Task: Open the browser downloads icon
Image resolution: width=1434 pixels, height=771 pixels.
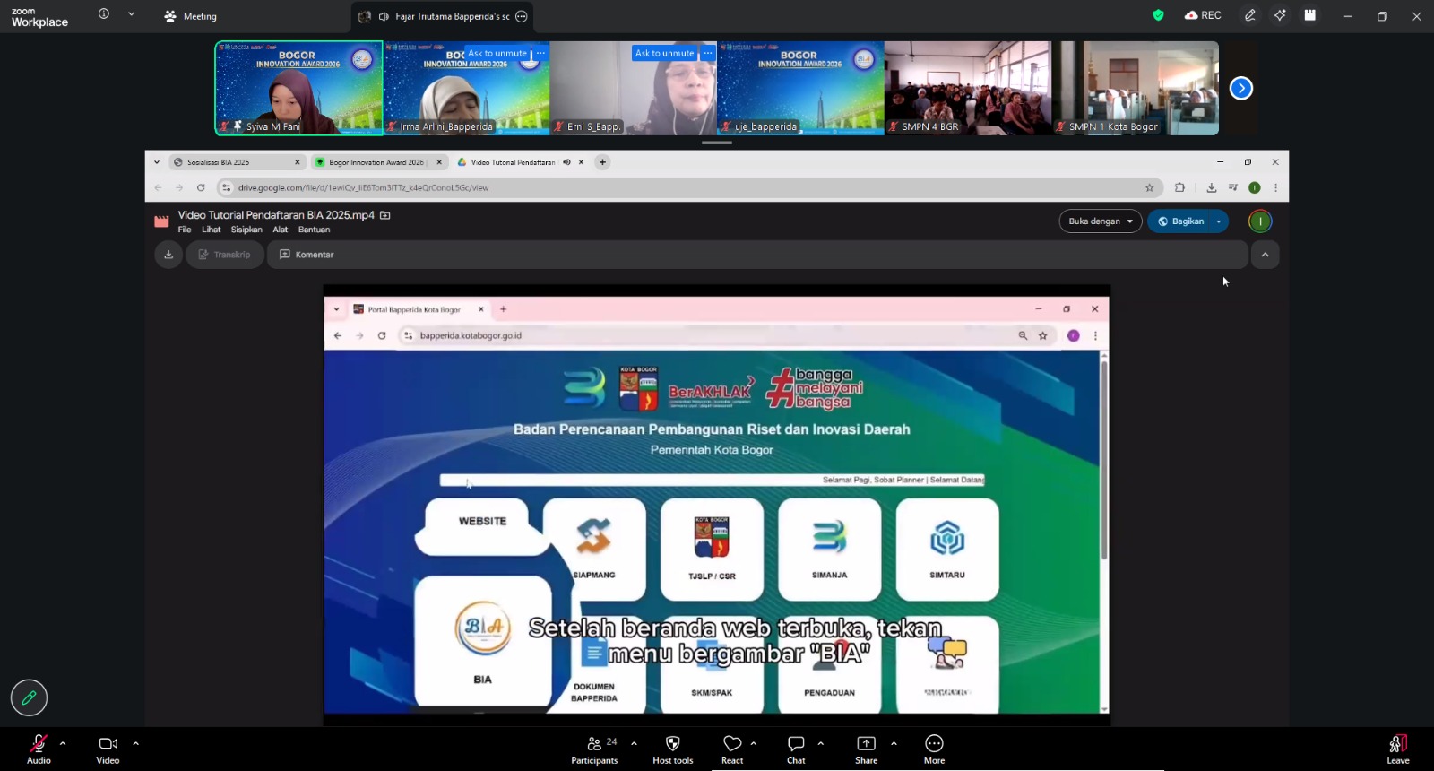Action: pos(1212,187)
